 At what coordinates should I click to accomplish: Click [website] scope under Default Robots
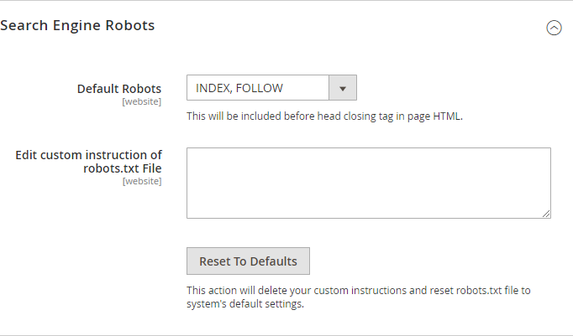(x=141, y=101)
